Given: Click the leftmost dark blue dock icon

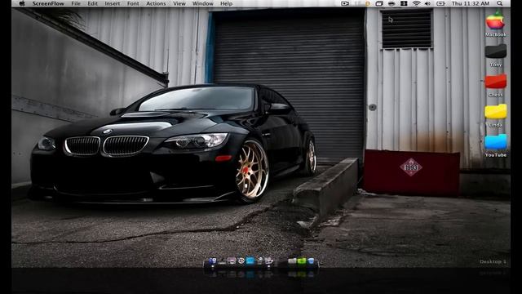Looking at the screenshot, I should point(212,261).
